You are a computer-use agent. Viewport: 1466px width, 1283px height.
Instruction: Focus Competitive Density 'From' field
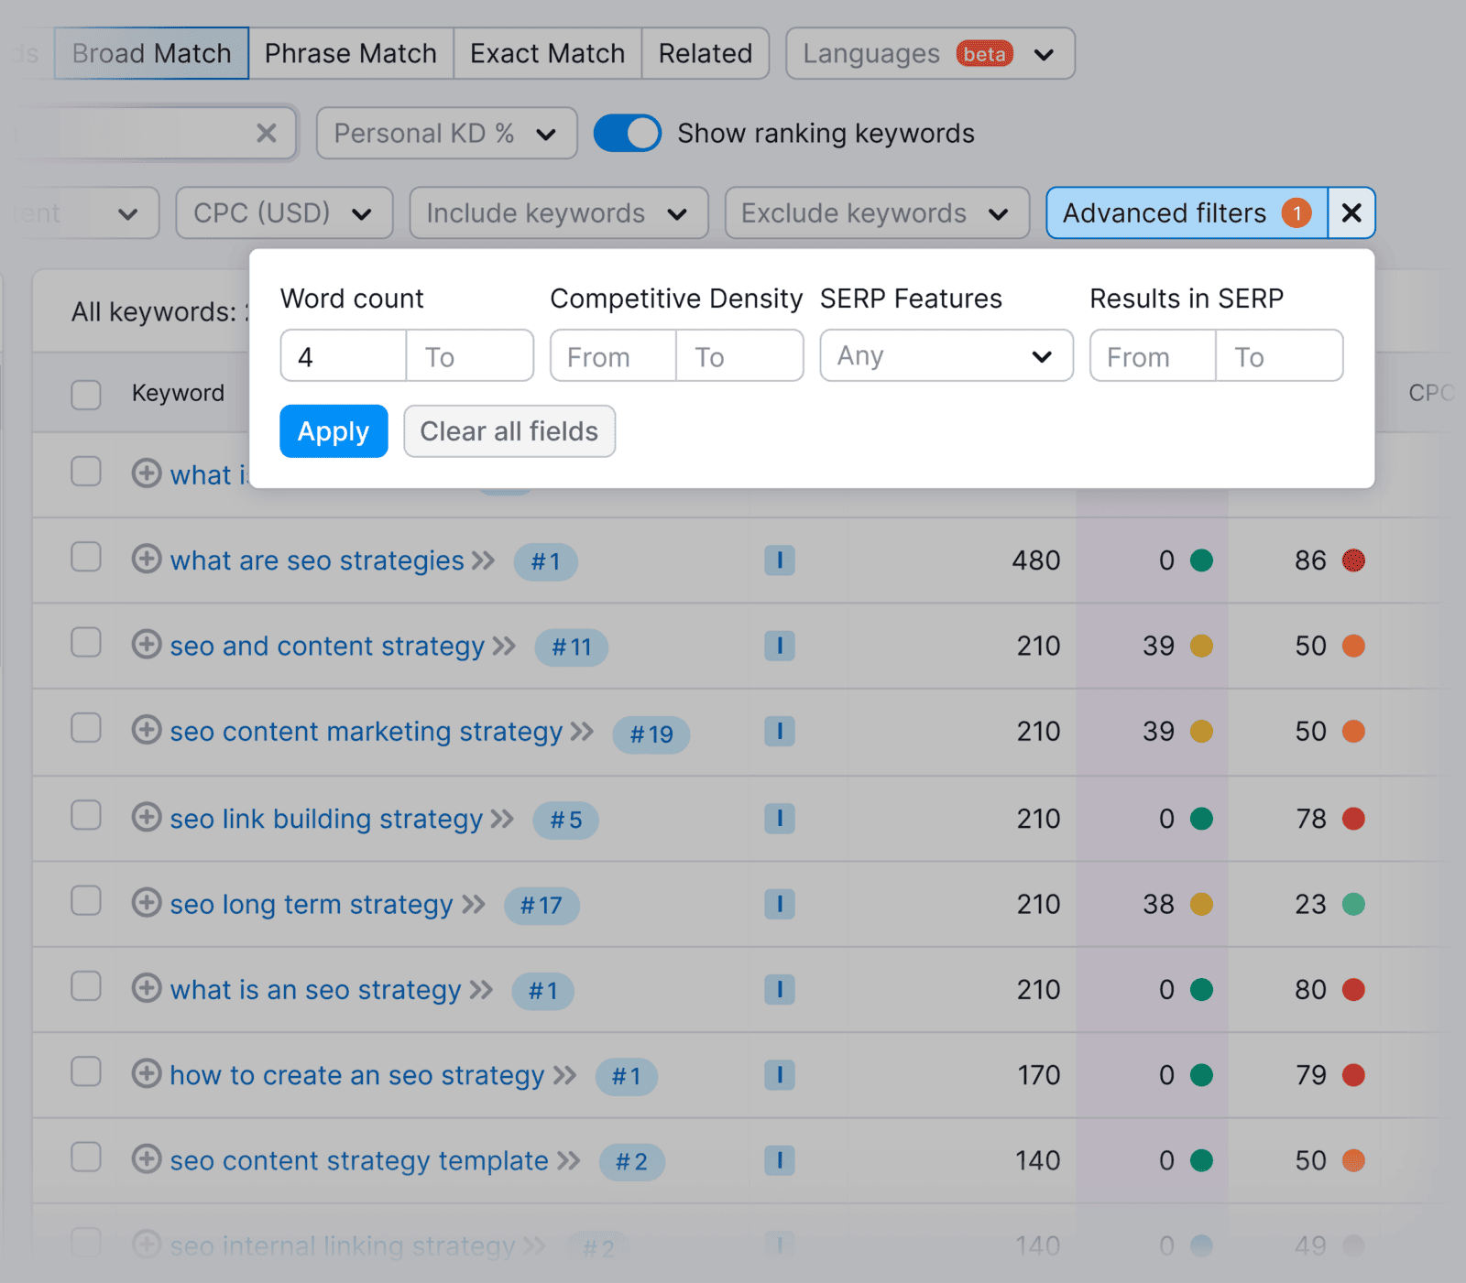point(613,356)
